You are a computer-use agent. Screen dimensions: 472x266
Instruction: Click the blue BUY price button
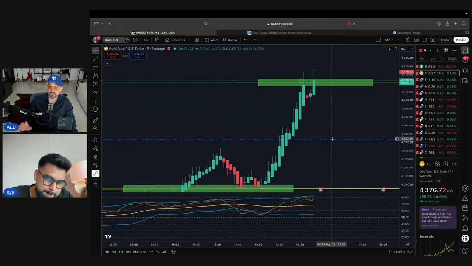click(138, 56)
